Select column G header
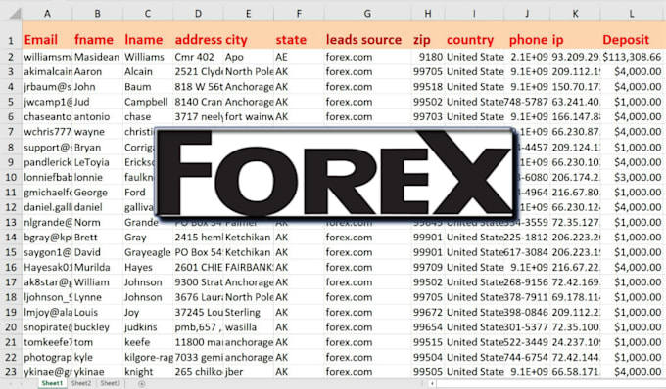This screenshot has width=666, height=389. click(x=367, y=14)
